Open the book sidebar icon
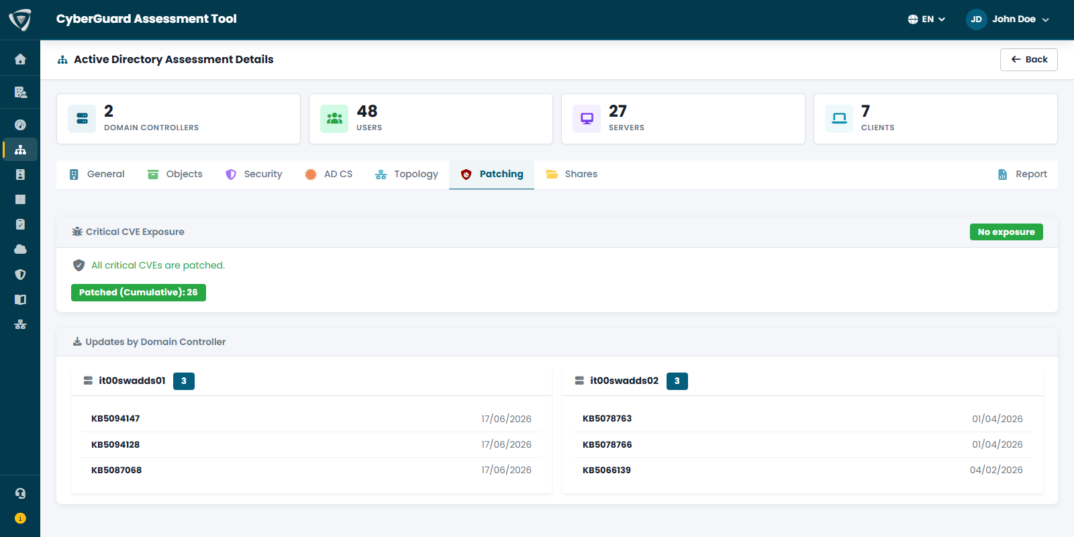The width and height of the screenshot is (1074, 537). (20, 299)
